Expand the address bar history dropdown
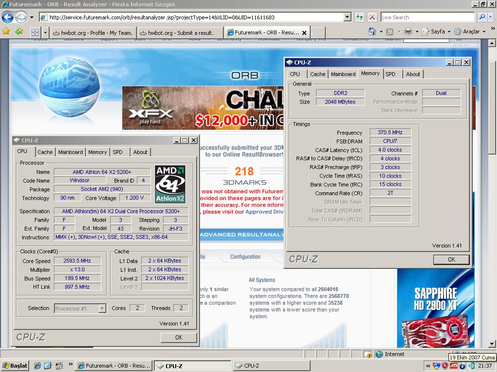497x372 pixels. click(x=348, y=17)
